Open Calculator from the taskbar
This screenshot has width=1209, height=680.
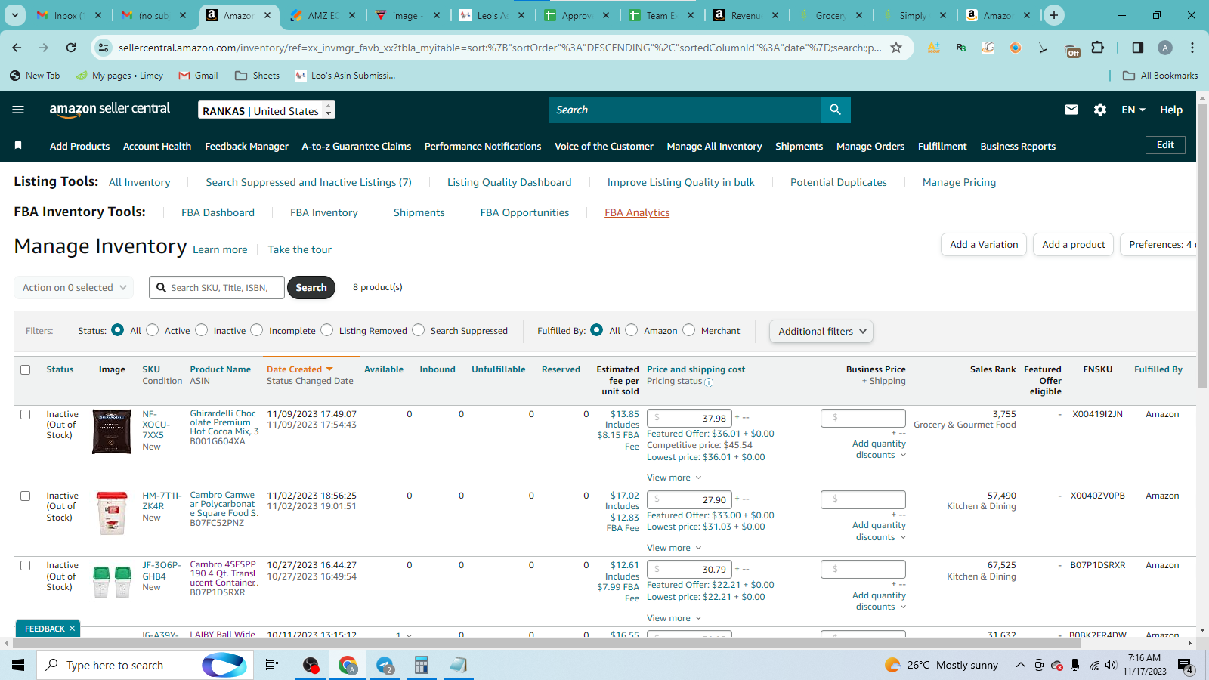pos(422,665)
